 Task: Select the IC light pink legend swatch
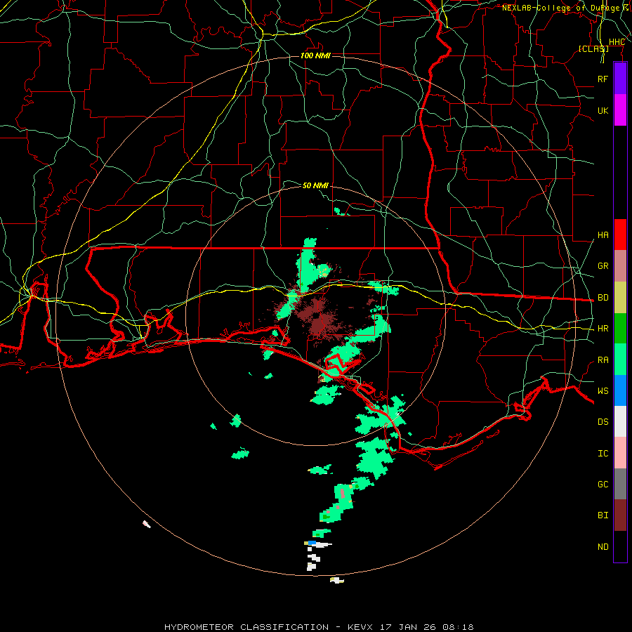620,453
